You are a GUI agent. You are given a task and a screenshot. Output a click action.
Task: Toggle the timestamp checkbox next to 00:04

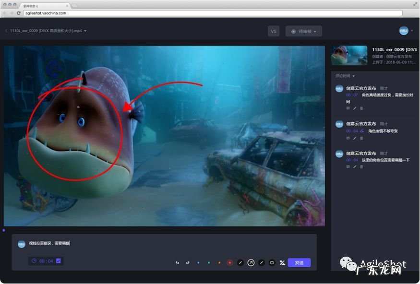point(59,261)
